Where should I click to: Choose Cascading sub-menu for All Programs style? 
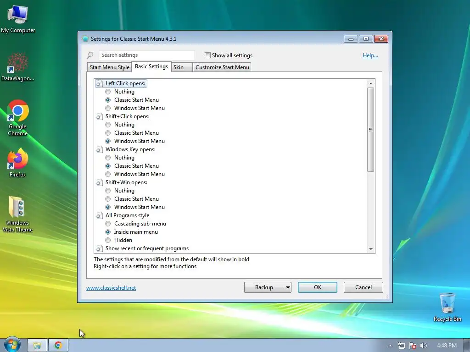click(108, 224)
